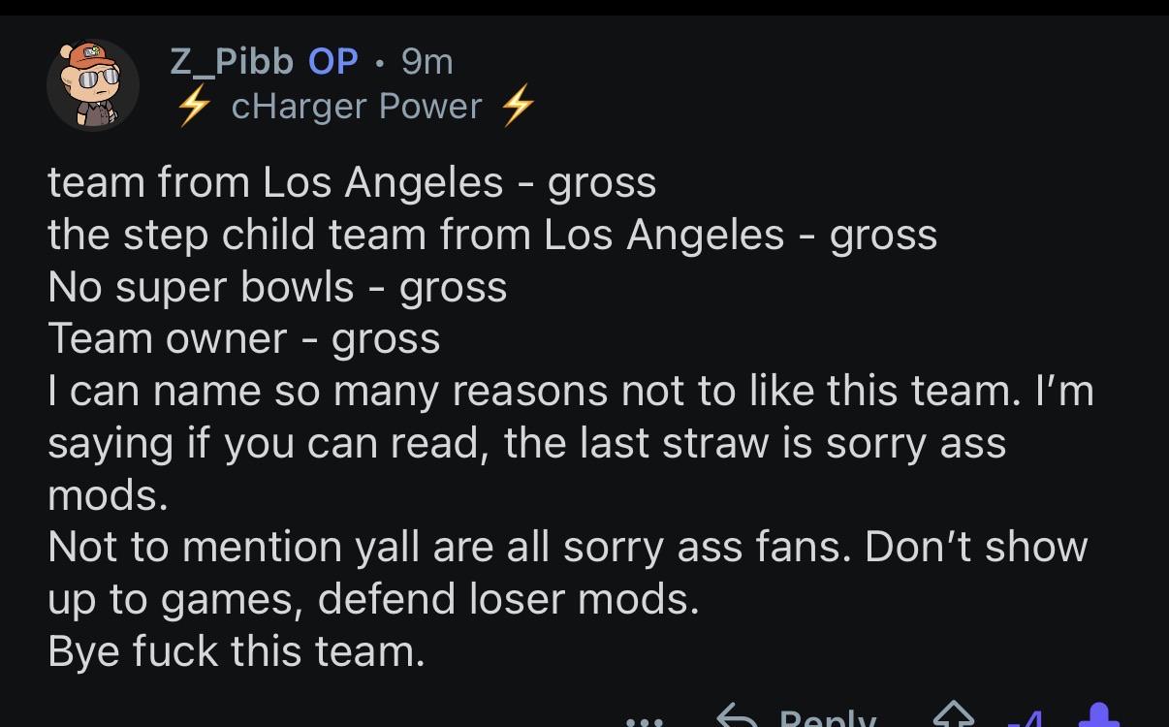The height and width of the screenshot is (727, 1169).
Task: Tap the cHarger Power flair text
Action: coord(357,107)
